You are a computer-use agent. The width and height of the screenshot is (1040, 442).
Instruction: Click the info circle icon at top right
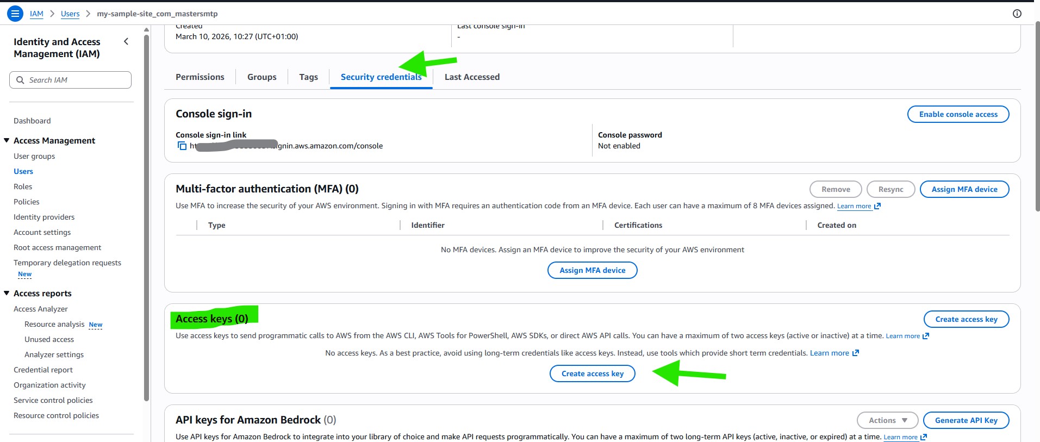click(x=1017, y=14)
